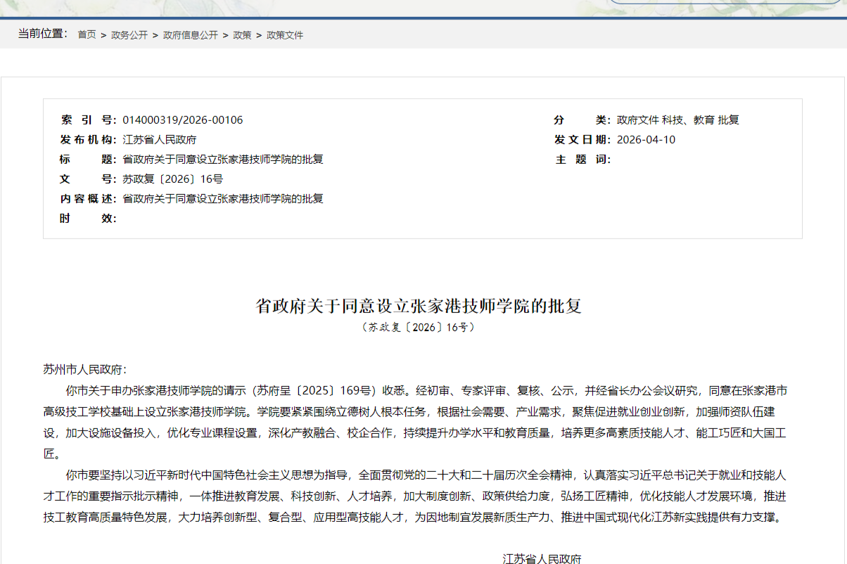Viewport: 847px width, 564px height.
Task: Click the 分类 value 政府文件 科技、教育 批复
Action: [677, 120]
